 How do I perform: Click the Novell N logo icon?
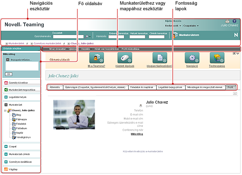click(236, 35)
